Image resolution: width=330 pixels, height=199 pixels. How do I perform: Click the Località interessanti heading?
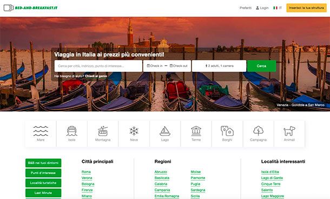point(283,161)
